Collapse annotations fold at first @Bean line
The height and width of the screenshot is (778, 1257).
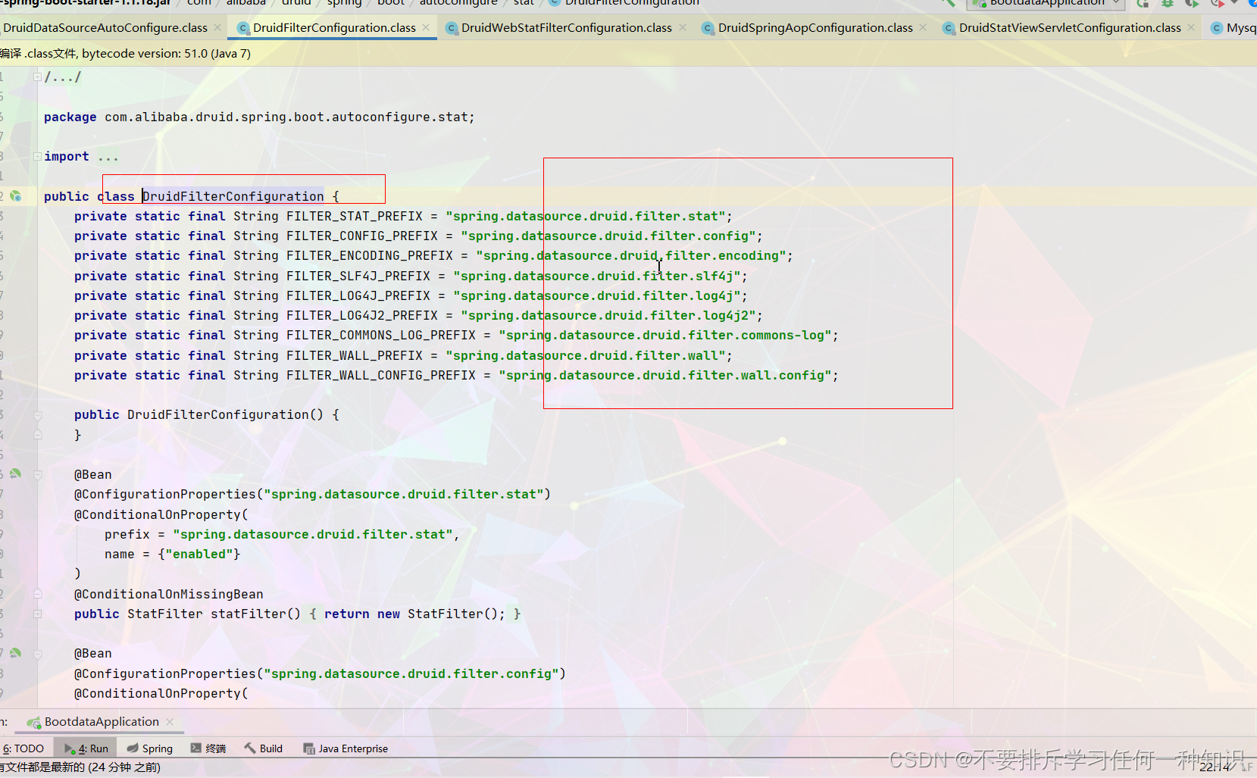tap(37, 475)
